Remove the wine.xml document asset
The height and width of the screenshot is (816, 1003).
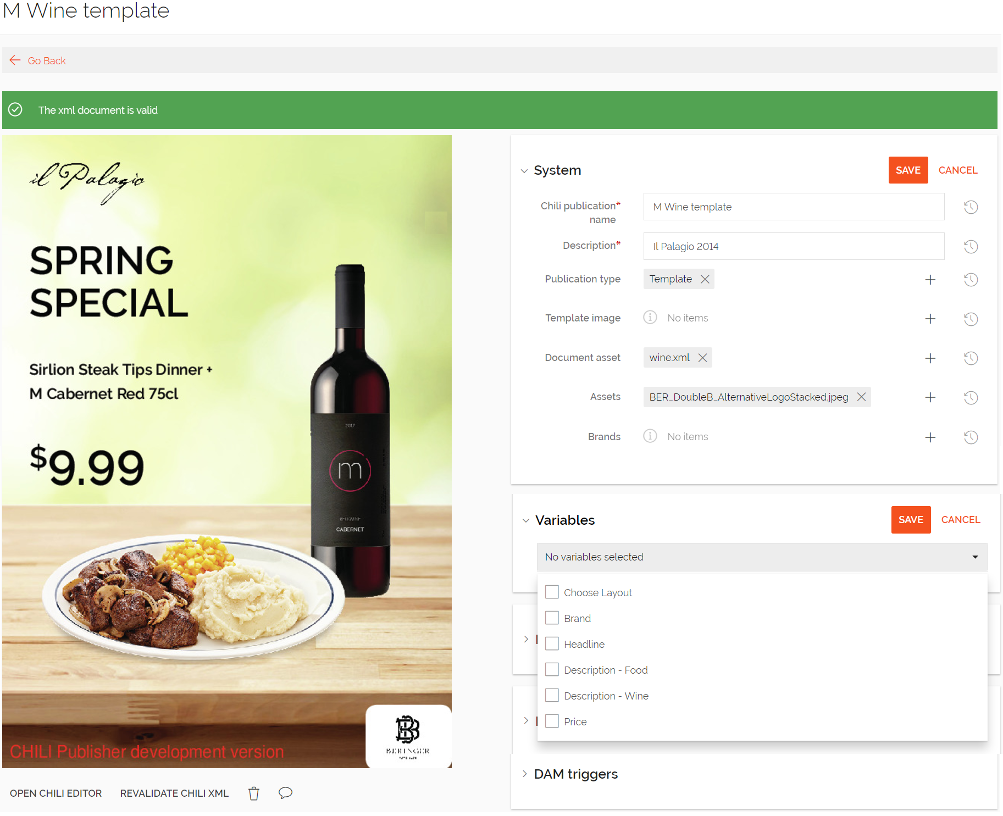coord(702,358)
